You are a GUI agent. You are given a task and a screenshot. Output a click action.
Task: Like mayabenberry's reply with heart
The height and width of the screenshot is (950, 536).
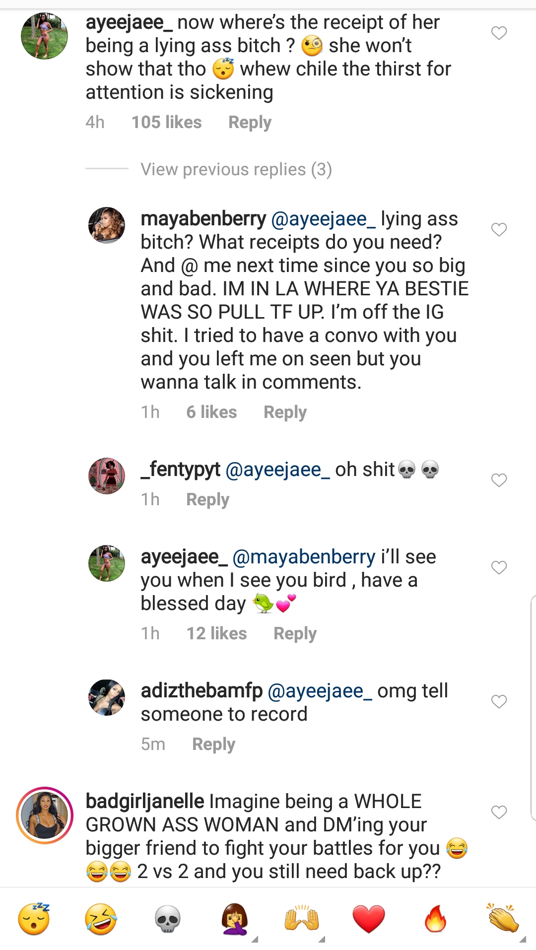pos(499,230)
